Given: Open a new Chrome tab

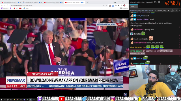Looking at the screenshot, I should [x=87, y=2].
